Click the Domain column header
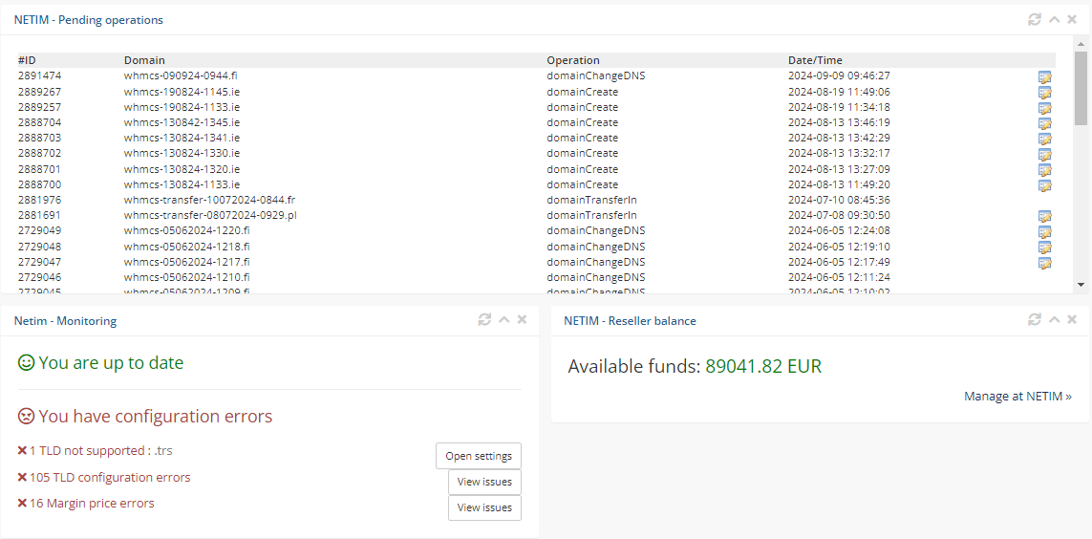Screen dimensions: 1092x539 (x=144, y=60)
